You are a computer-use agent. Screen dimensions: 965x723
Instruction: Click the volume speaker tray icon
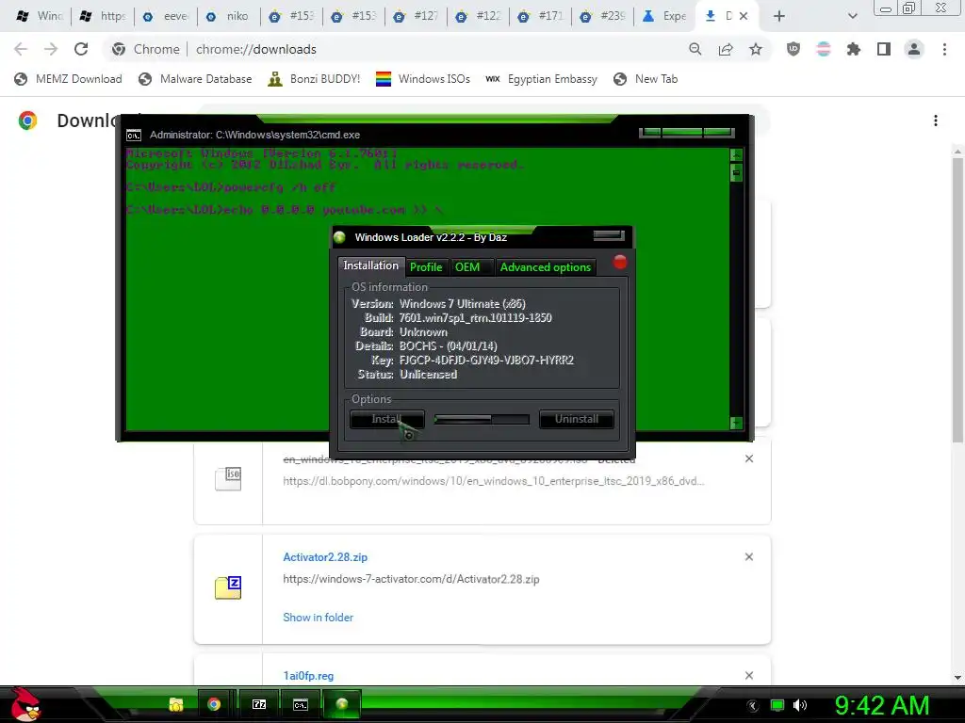coord(799,705)
